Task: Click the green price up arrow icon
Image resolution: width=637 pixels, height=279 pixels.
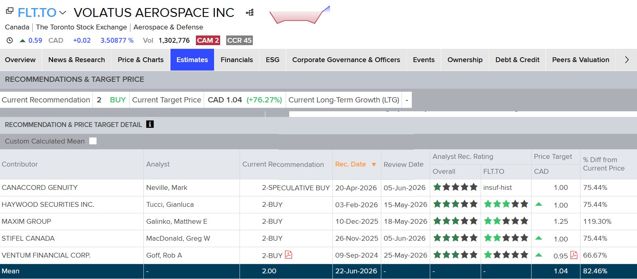Action: pos(23,40)
